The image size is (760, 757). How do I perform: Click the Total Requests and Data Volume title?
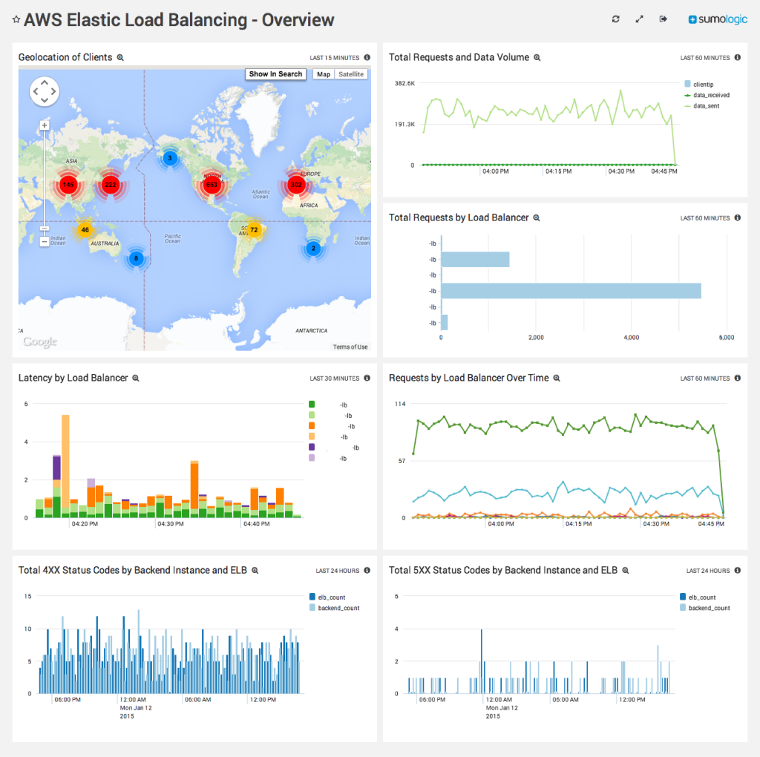[459, 57]
